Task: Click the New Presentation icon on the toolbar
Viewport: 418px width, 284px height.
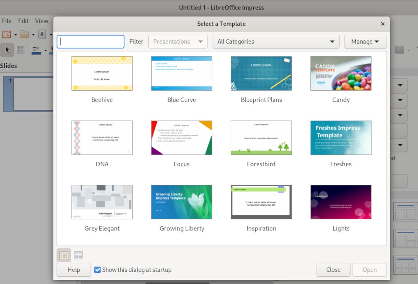Action: coord(6,34)
